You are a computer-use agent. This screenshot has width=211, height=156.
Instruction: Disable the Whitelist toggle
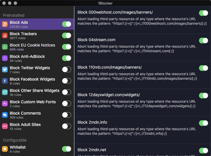[x=67, y=149]
